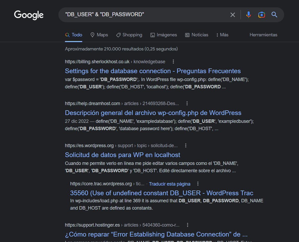The width and height of the screenshot is (299, 242).
Task: Click the "27 dic 2022" date in dreamhost snippet
Action: click(x=77, y=121)
